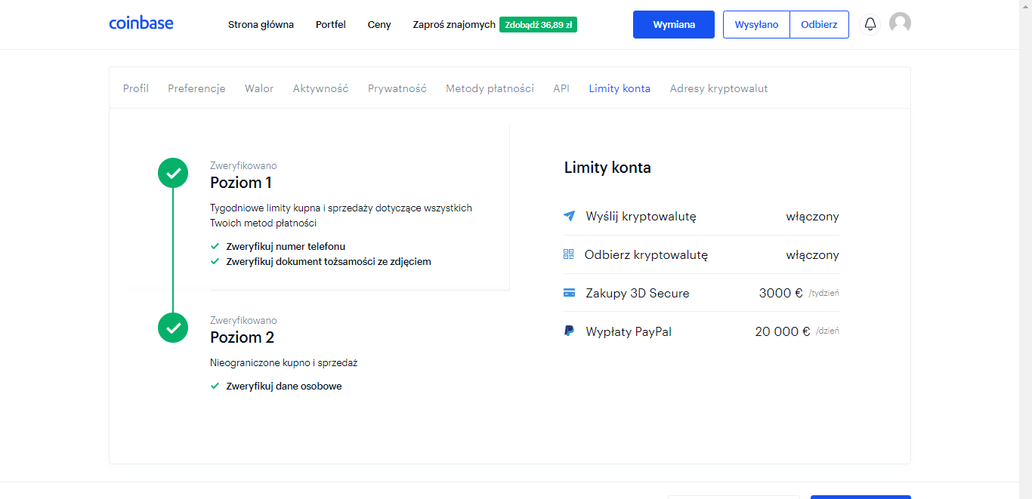Click the Zdobądź 36,89 zł badge
The width and height of the screenshot is (1032, 499).
click(538, 24)
